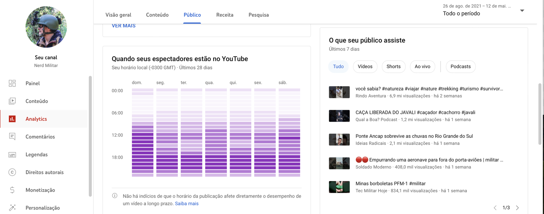544x214 pixels.
Task: Go to next page of audience videos
Action: (x=517, y=208)
